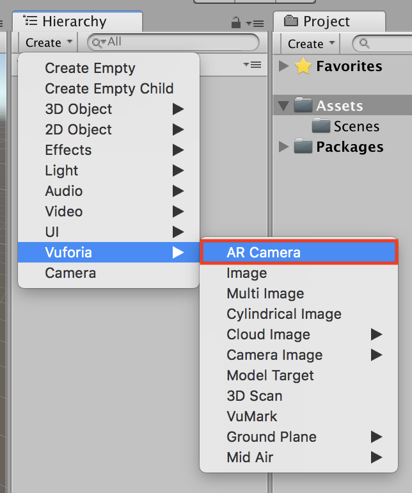Click the Favorites star icon
Screen dimensions: 412x493
coord(303,66)
